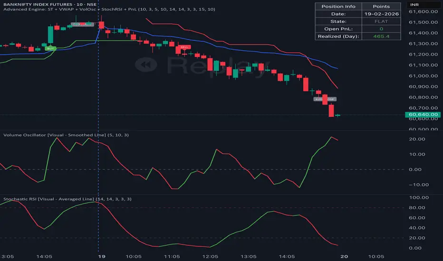Click the date 20 on time axis
Viewport: 443px width, 261px height.
point(344,256)
